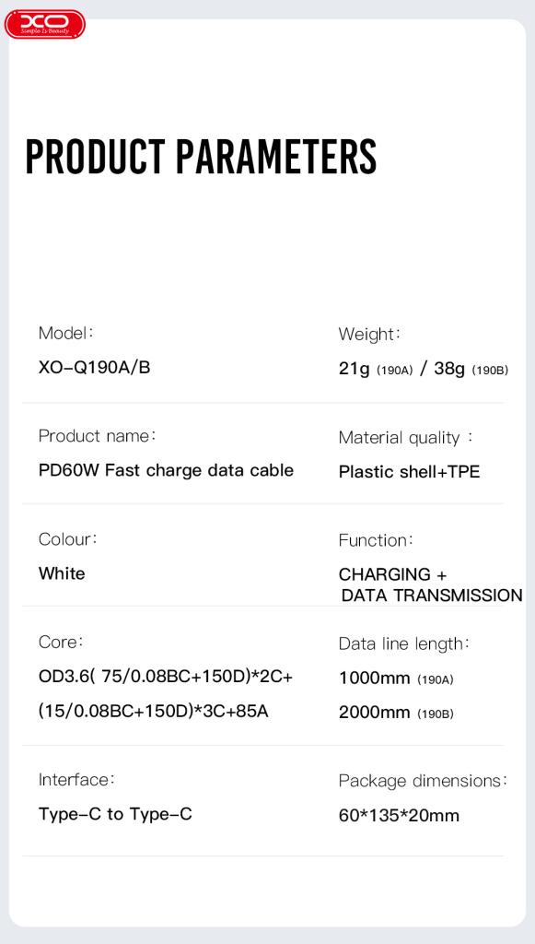Click the 60*135*20mm package dimensions

coord(399,816)
